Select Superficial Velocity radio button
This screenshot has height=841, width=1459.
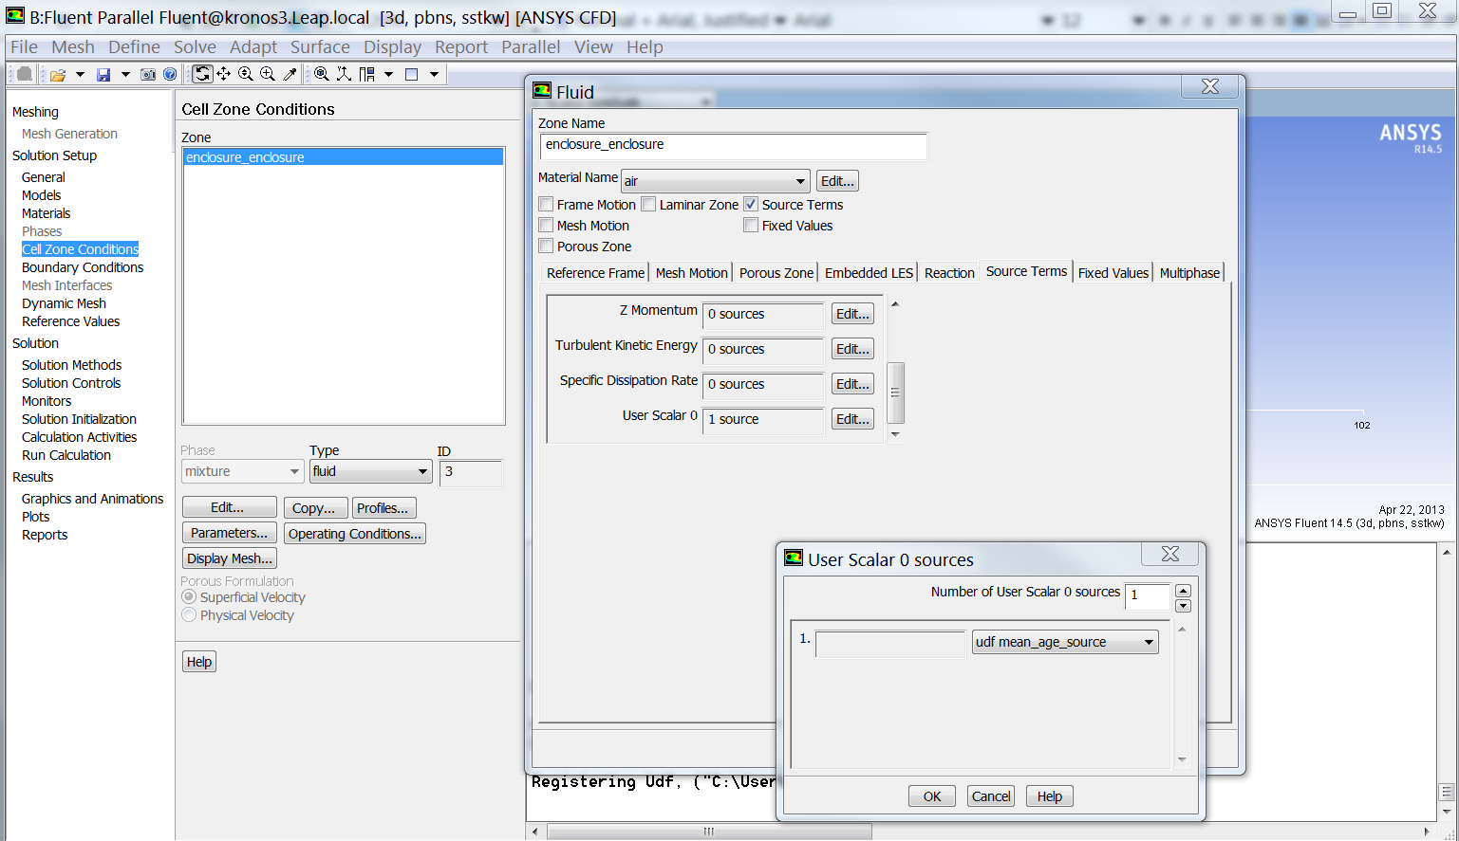coord(189,596)
